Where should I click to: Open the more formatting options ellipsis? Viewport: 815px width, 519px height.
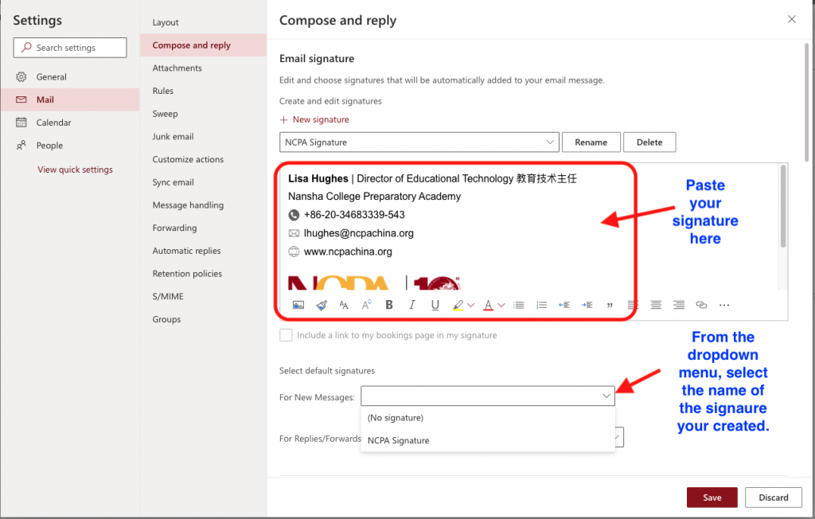[x=724, y=305]
